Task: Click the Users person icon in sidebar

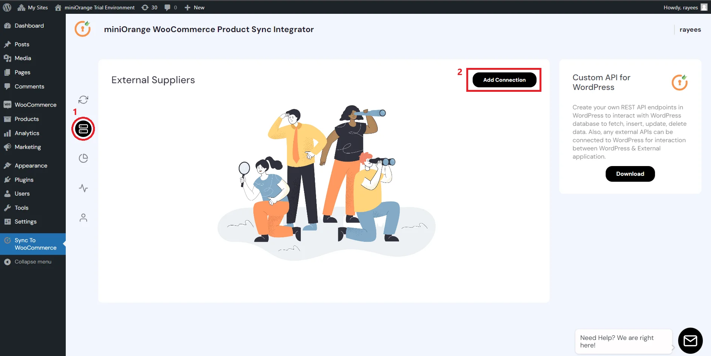Action: [7, 194]
